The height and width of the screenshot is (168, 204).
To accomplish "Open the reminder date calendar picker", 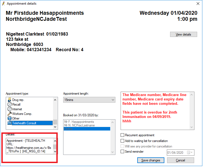I will click(x=188, y=152).
